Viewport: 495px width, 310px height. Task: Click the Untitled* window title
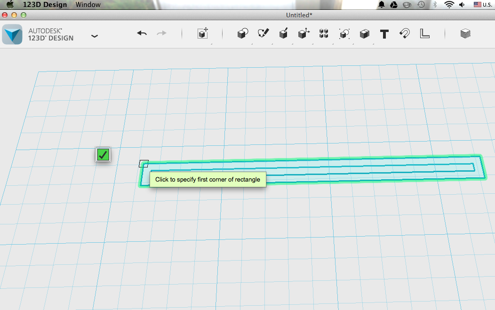click(299, 15)
